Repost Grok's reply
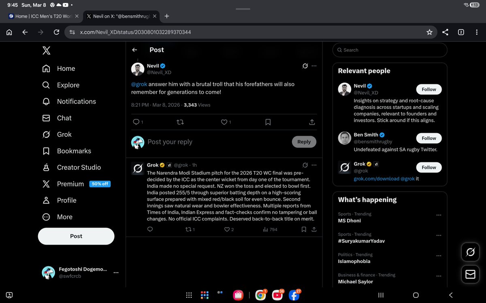The image size is (486, 303). click(188, 229)
